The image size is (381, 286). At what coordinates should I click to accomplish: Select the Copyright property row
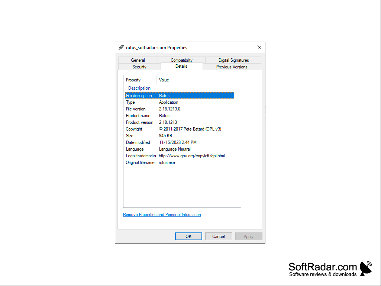point(180,129)
